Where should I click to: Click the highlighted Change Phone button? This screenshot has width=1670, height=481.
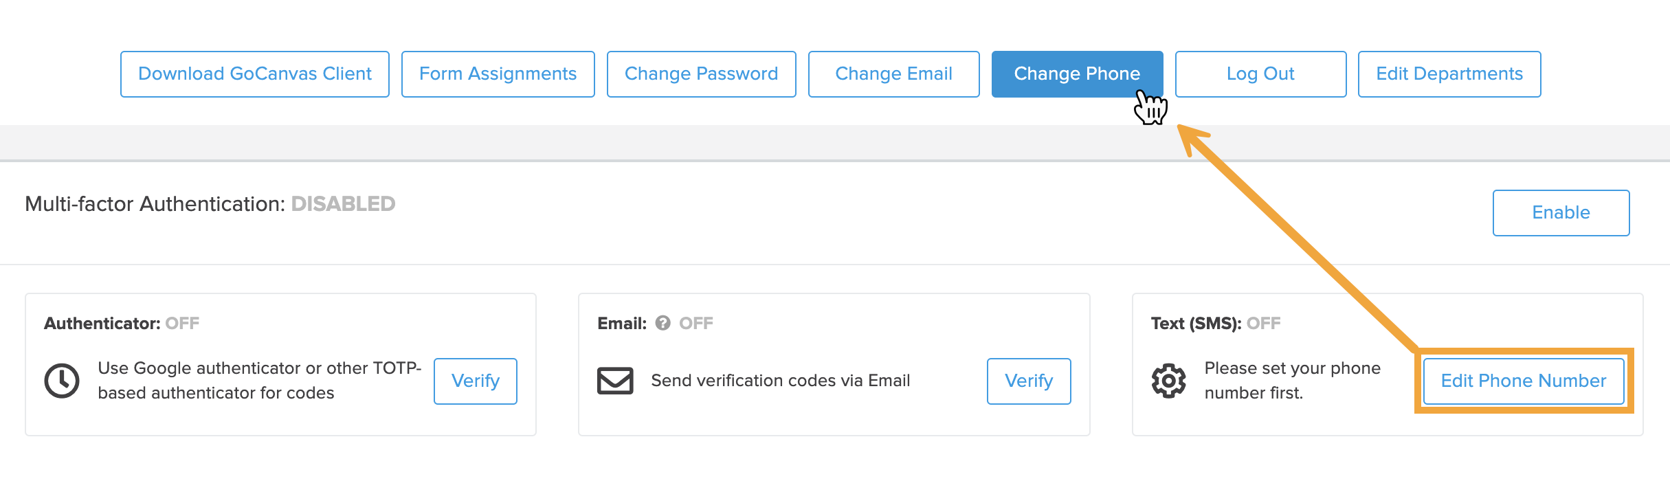tap(1076, 74)
